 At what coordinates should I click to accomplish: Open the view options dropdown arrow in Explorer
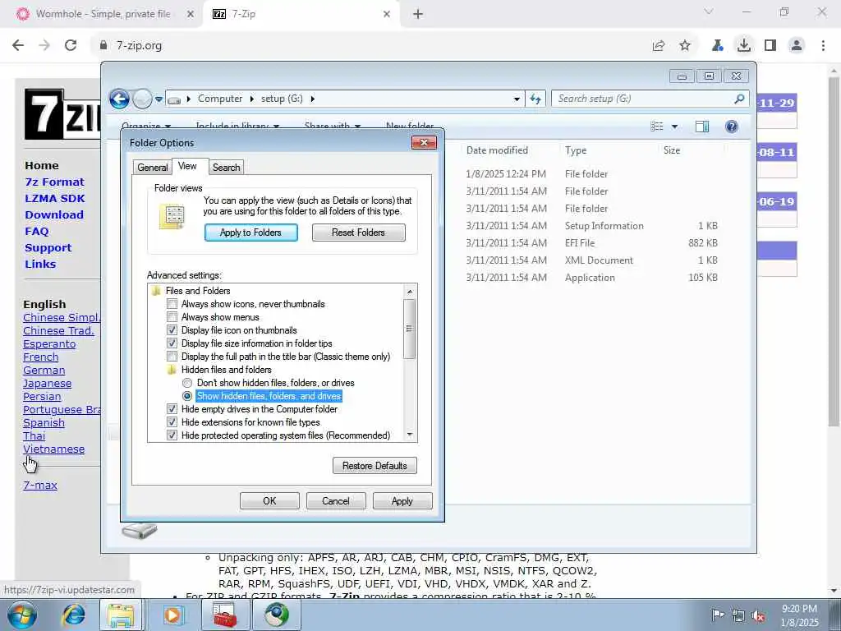tap(675, 127)
